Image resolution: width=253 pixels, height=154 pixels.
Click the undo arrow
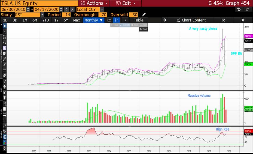[239, 10]
